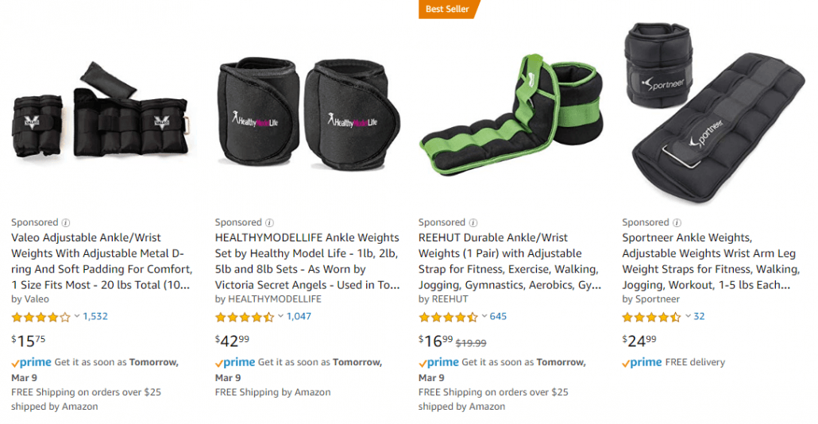Click the $16.99 price for REEHUT weights

pyautogui.click(x=436, y=341)
